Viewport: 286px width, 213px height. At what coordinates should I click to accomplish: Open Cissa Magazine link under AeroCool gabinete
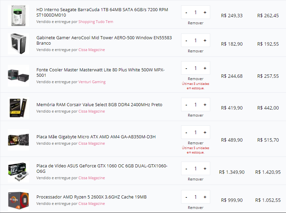point(92,50)
